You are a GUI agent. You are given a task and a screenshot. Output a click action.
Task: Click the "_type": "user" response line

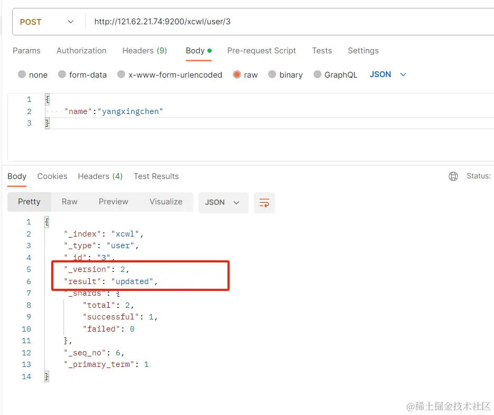[x=101, y=246]
